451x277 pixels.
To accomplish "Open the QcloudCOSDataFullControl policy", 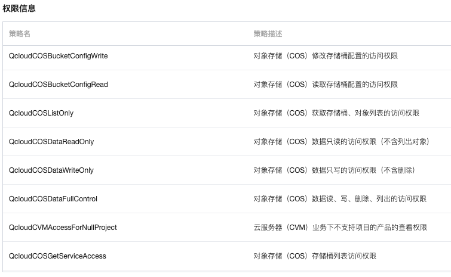I will [x=53, y=199].
